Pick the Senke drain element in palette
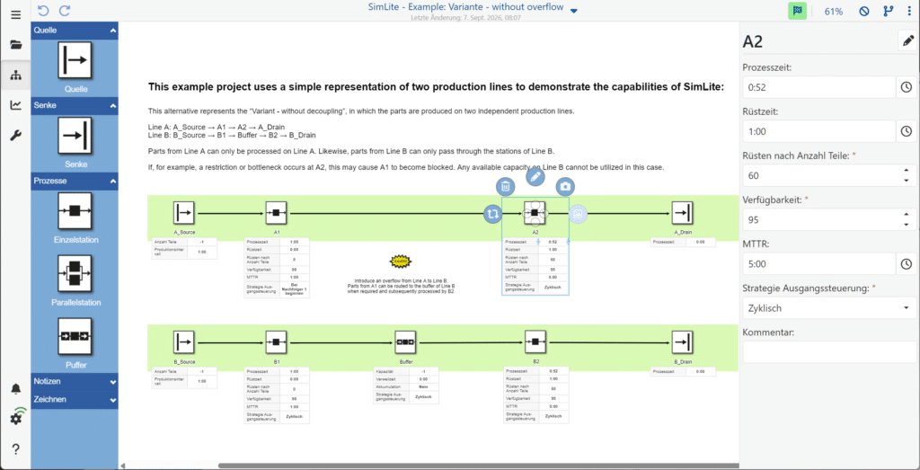This screenshot has height=470, width=920. [x=75, y=136]
